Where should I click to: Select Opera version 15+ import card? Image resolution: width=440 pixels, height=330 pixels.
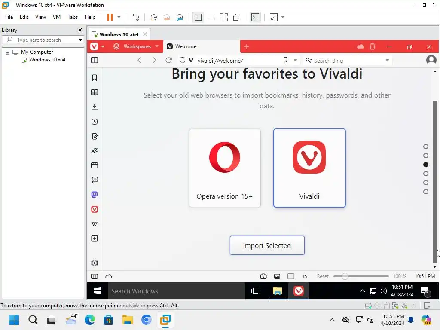(x=225, y=168)
